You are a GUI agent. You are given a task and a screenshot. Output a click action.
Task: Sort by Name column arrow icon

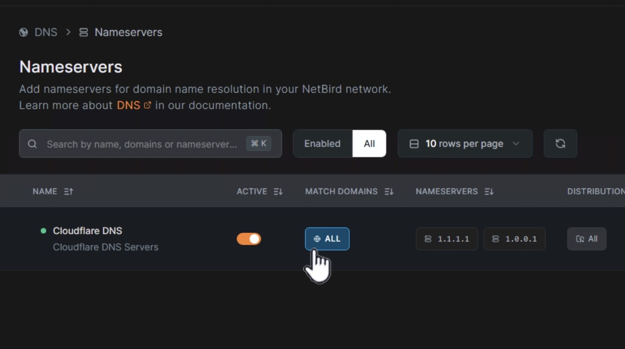click(69, 191)
